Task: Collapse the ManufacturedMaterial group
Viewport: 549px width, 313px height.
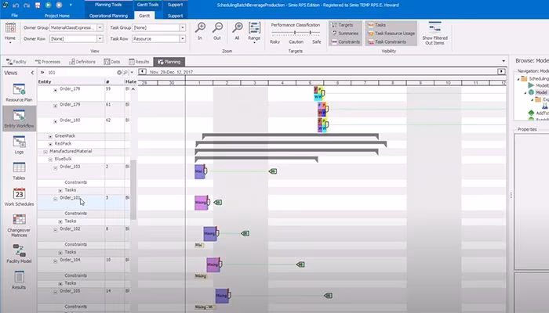Action: (x=45, y=152)
